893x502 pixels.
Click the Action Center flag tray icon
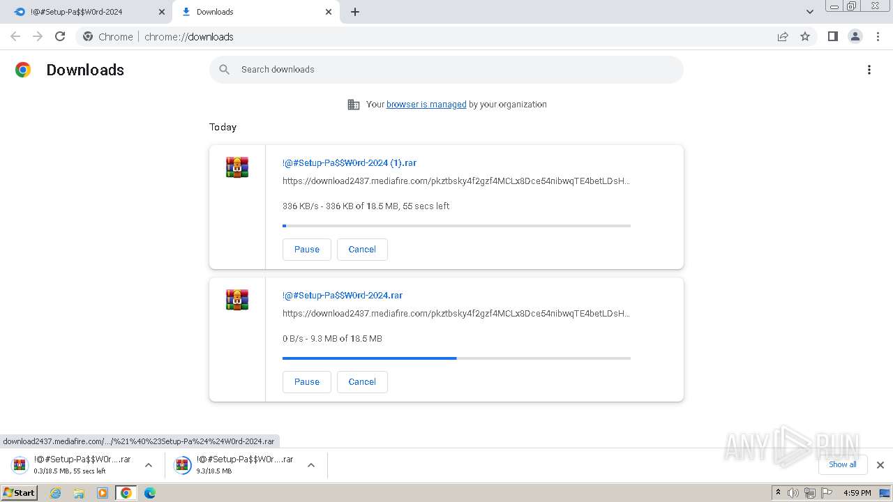[827, 493]
